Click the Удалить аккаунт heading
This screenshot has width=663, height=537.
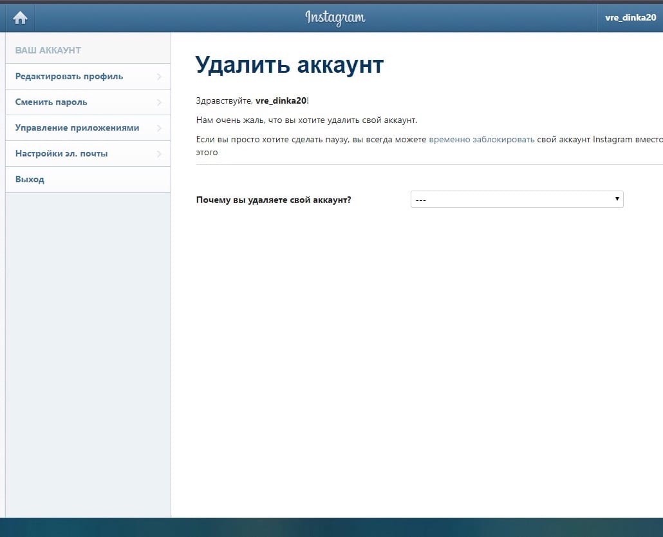[290, 64]
